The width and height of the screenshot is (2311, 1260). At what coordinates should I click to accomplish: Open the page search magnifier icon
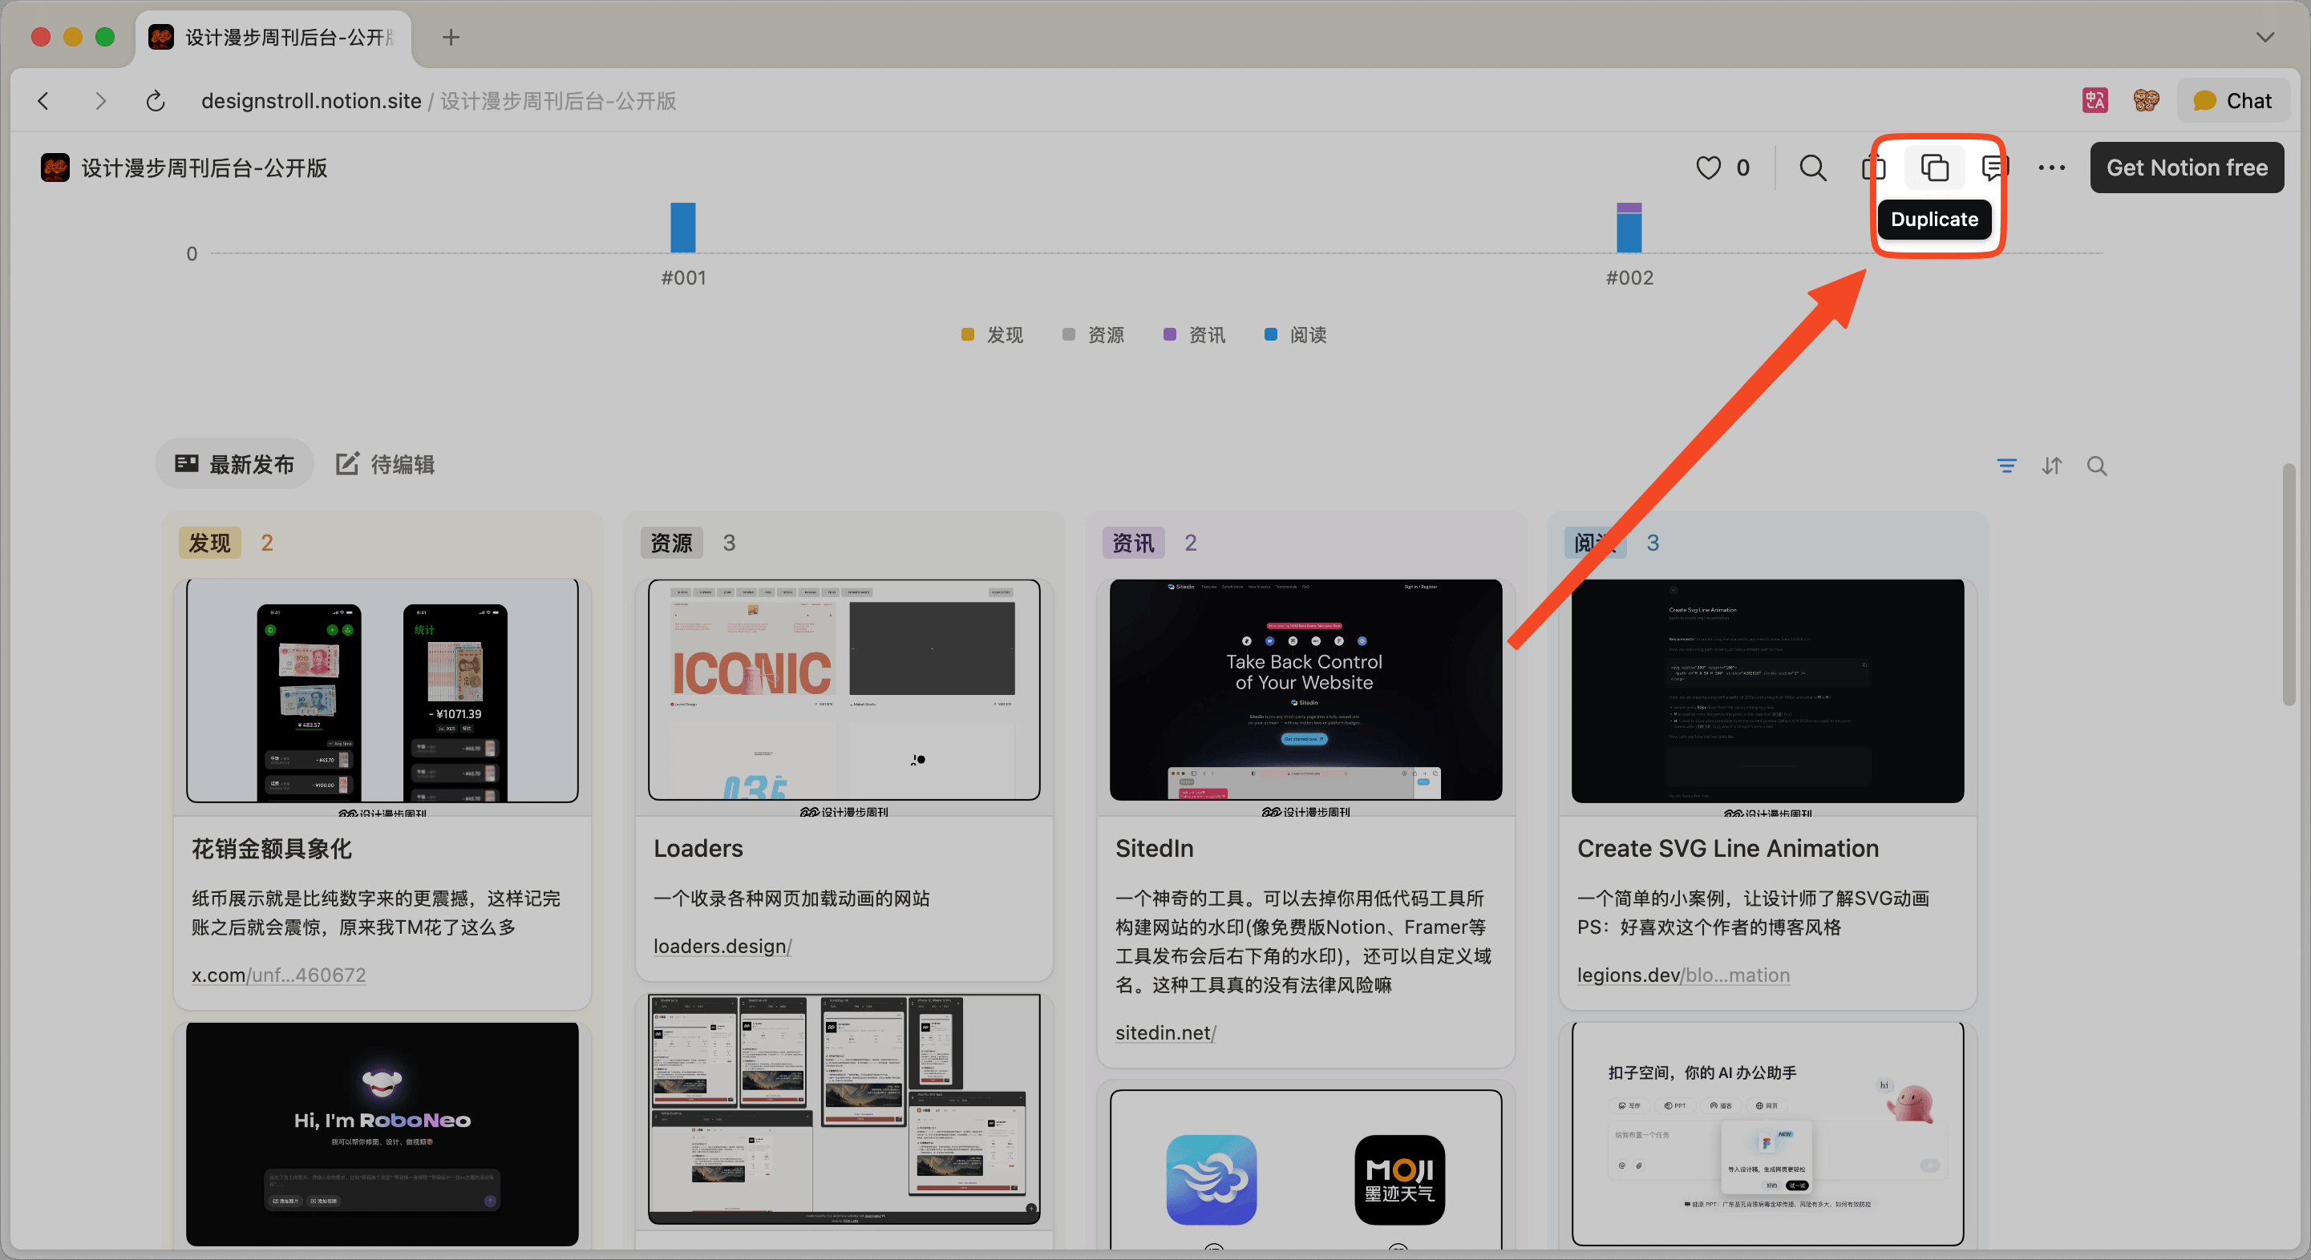tap(1812, 168)
